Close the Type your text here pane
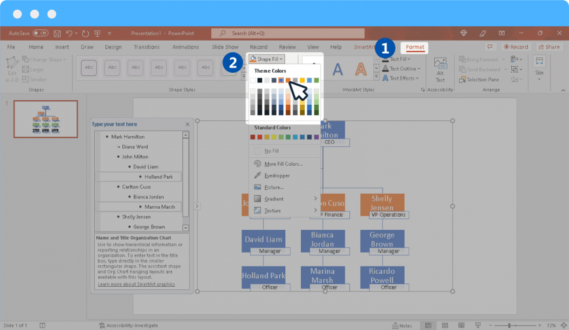569x330 pixels. [x=187, y=124]
